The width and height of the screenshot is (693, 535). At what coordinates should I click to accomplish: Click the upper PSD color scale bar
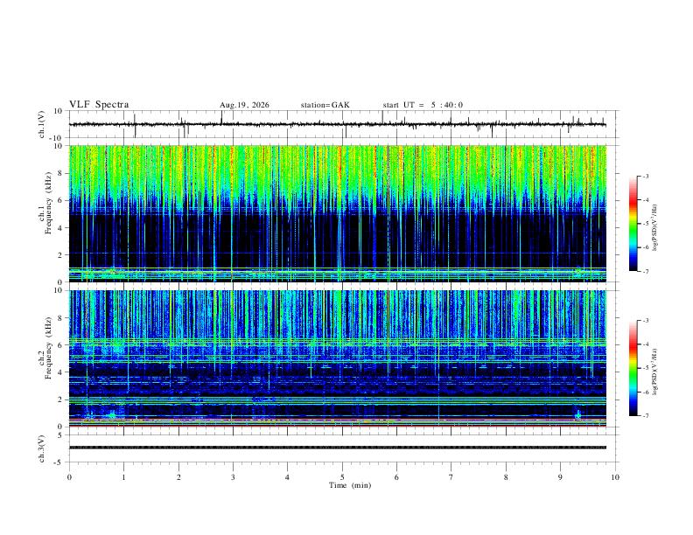tap(633, 224)
